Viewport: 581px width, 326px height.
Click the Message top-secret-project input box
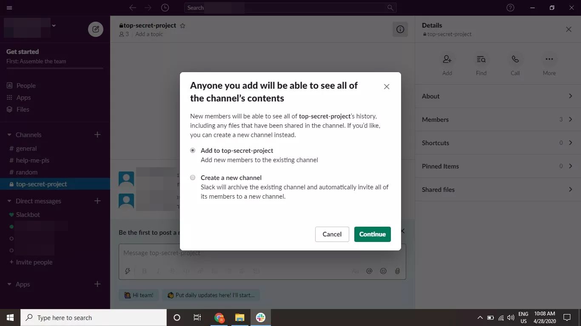262,253
